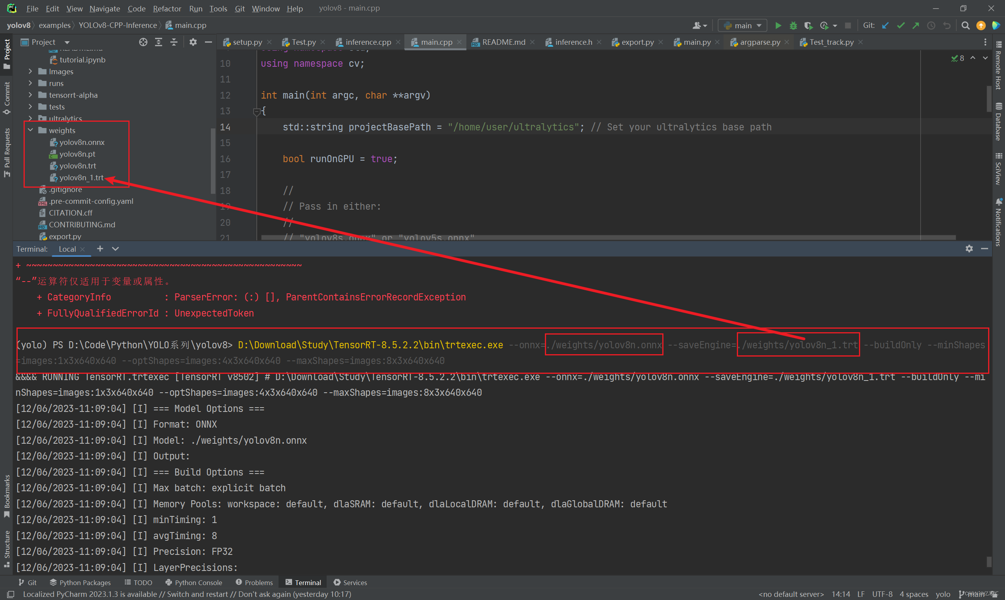Viewport: 1005px width, 600px height.
Task: Select yolov8n.onnx file in tree
Action: (x=82, y=142)
